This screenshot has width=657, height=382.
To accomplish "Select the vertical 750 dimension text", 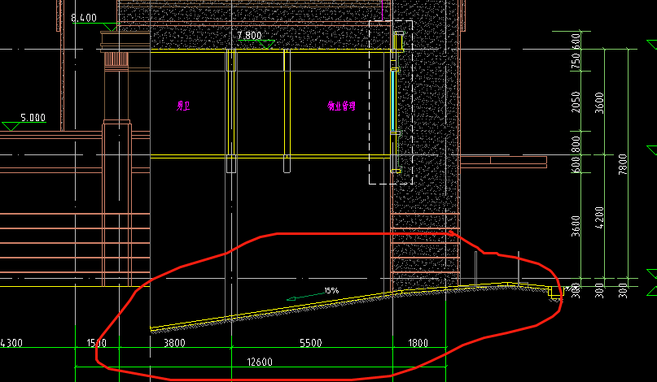I will point(576,63).
